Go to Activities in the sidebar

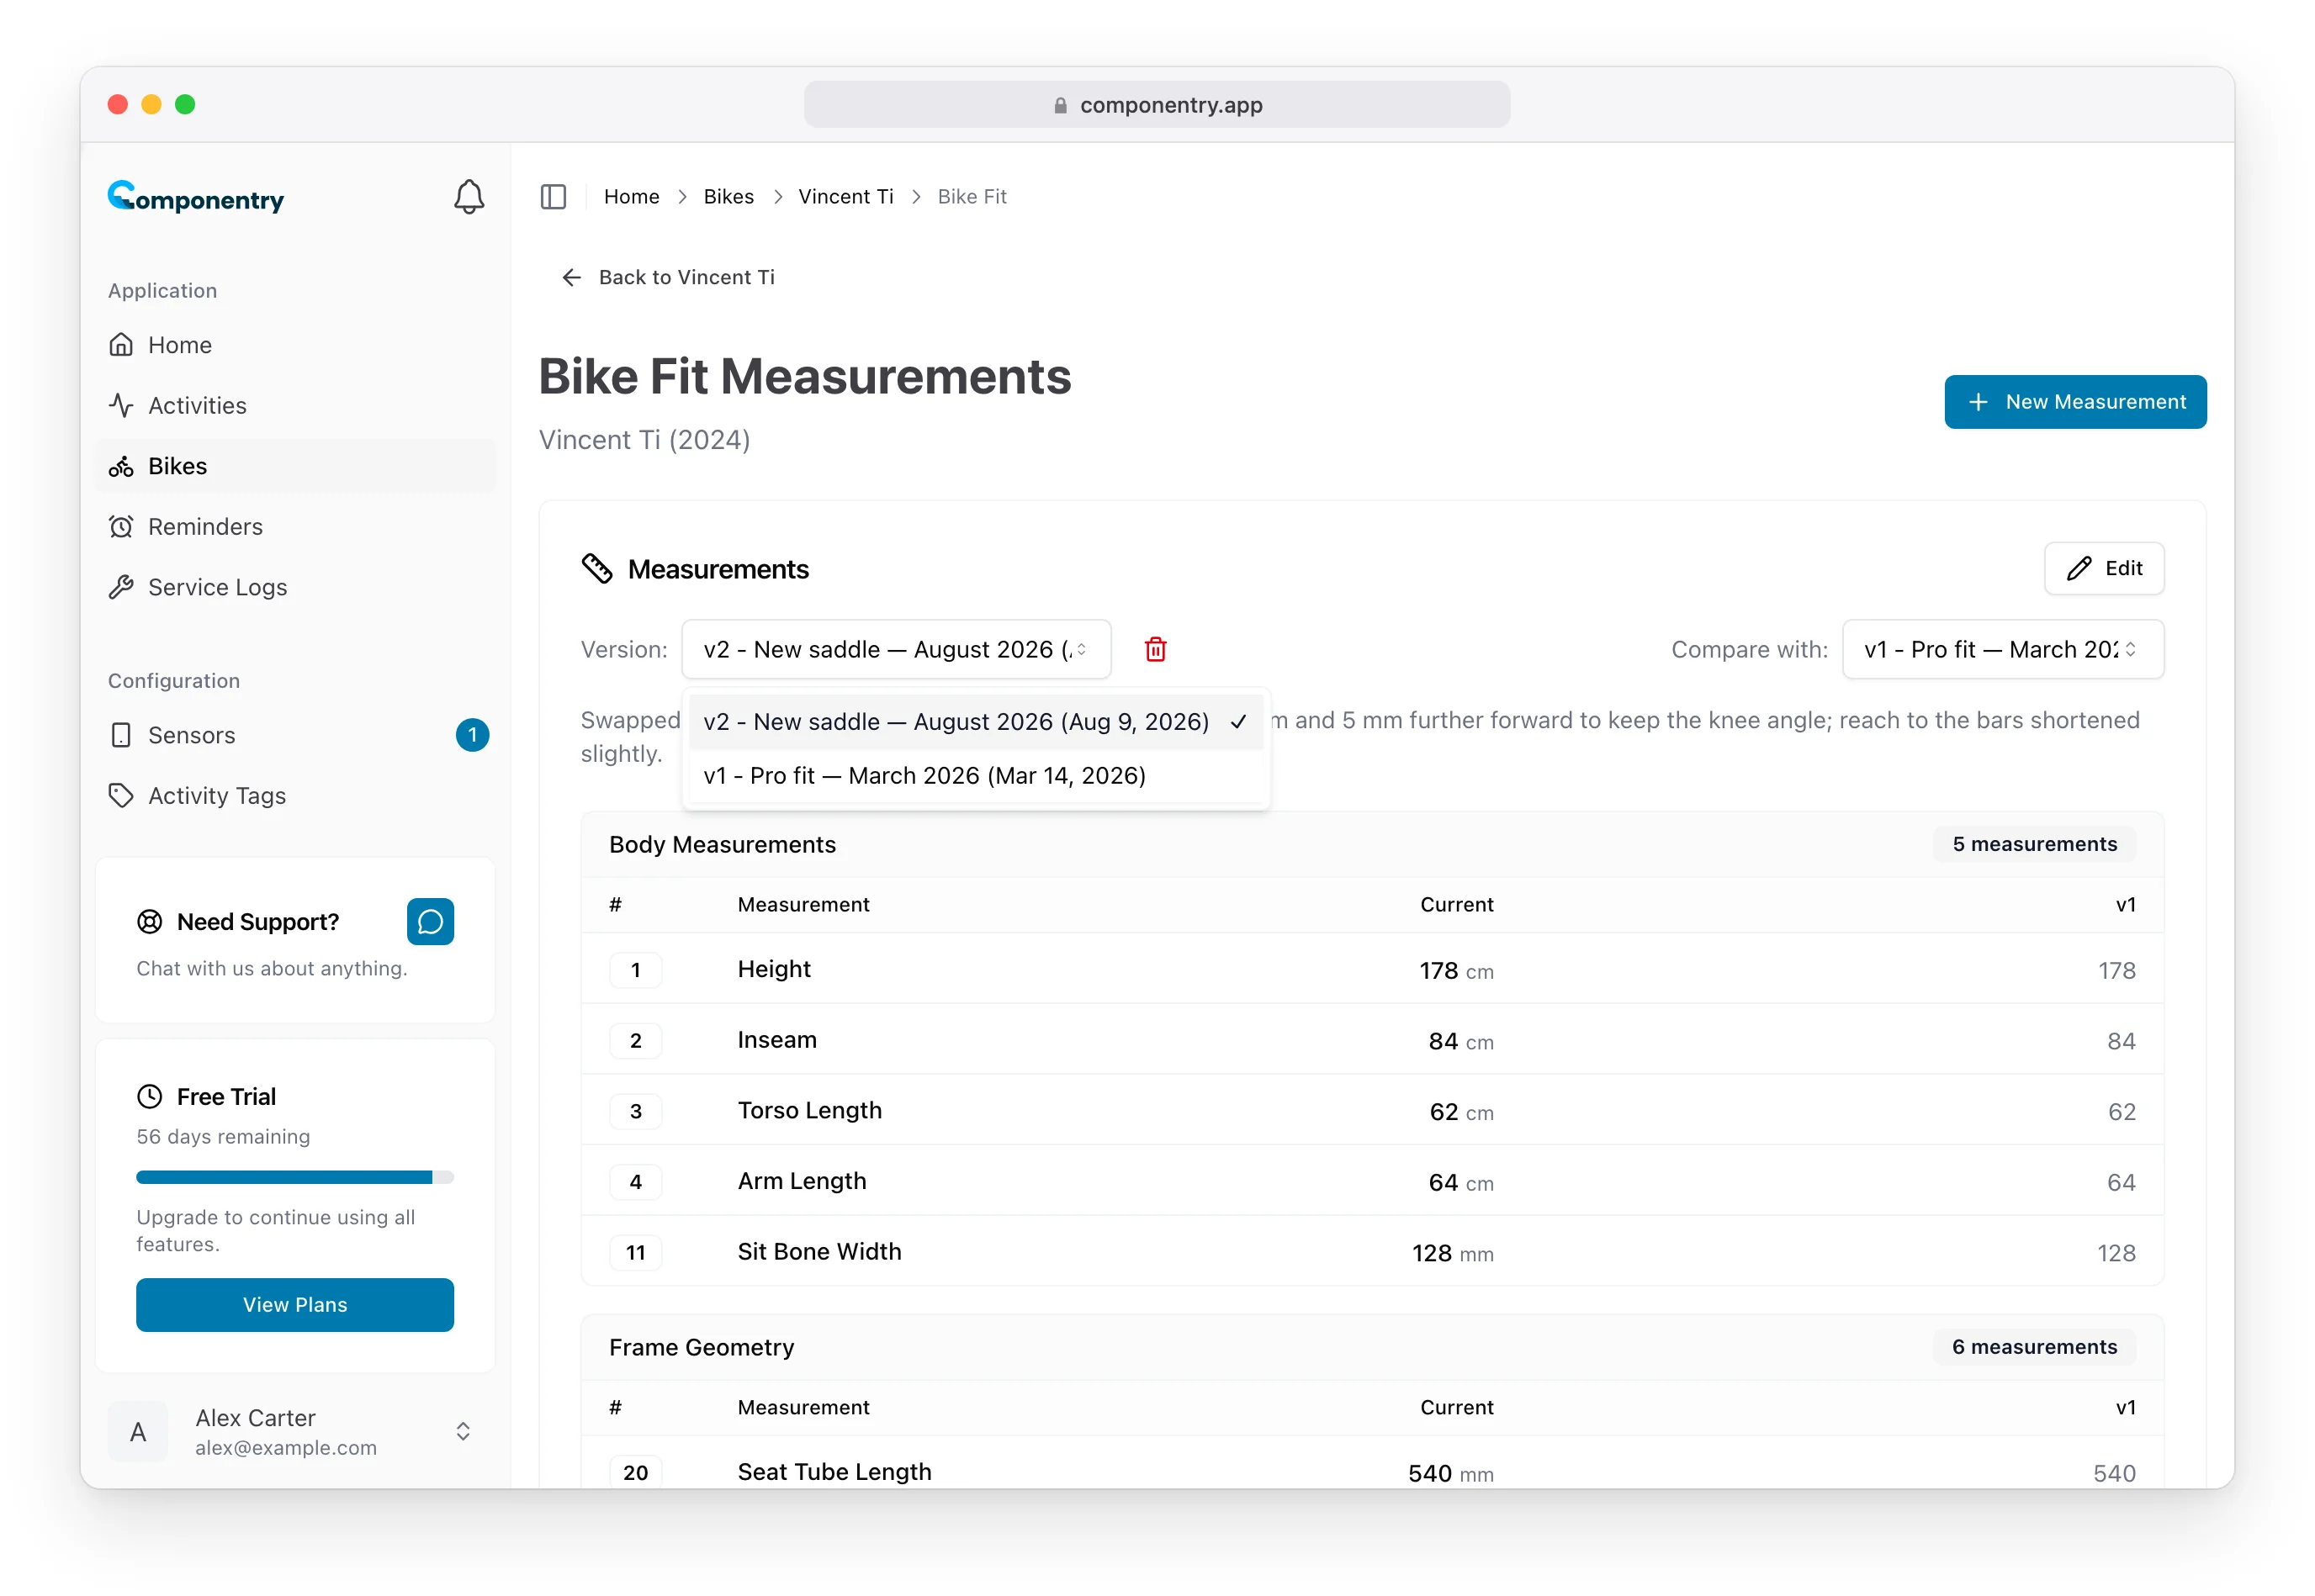point(295,405)
